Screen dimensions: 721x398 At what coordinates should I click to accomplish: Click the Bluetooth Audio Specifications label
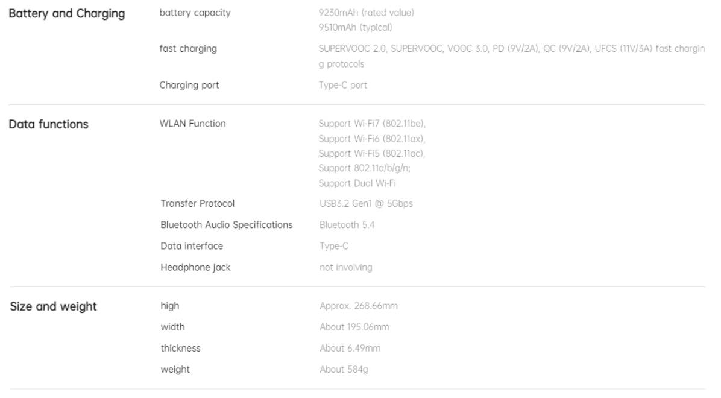pyautogui.click(x=226, y=225)
